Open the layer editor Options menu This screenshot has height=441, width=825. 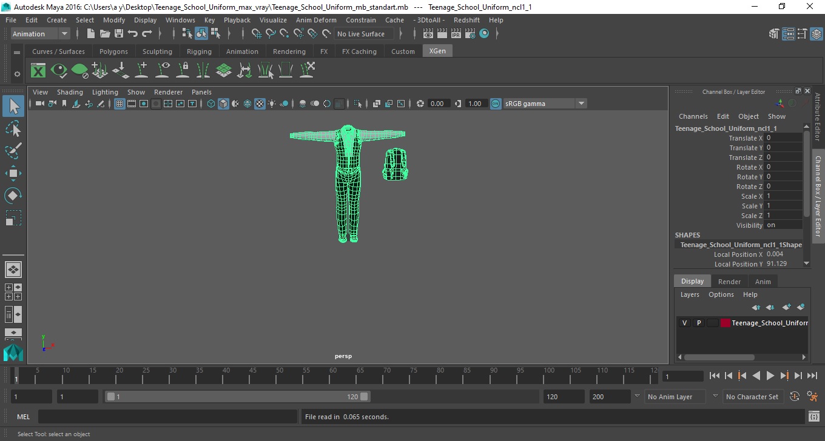click(721, 294)
